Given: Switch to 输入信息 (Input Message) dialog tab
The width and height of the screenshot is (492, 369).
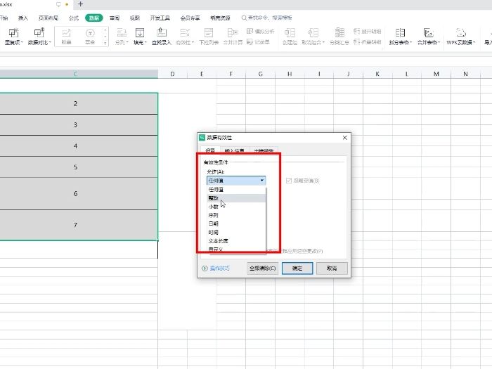Looking at the screenshot, I should pos(234,150).
